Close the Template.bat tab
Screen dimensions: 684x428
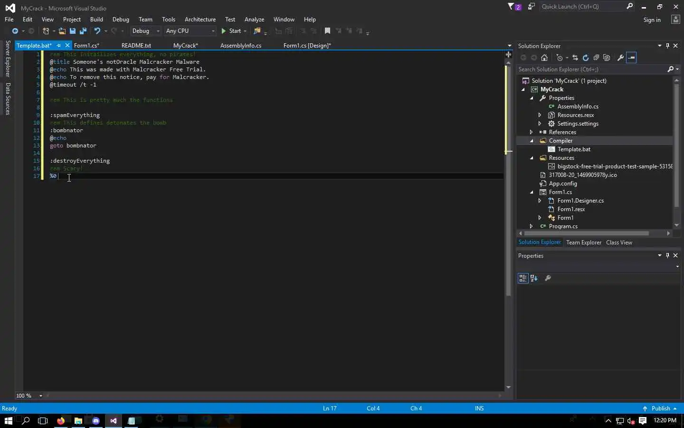tap(67, 46)
